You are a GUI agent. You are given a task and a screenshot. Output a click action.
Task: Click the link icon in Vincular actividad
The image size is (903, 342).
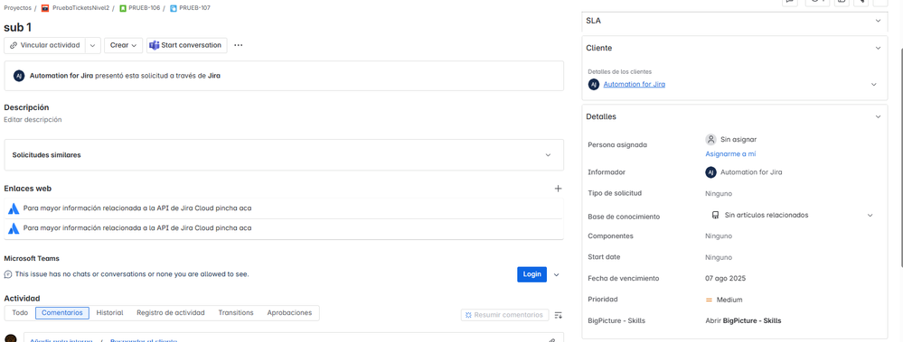(x=14, y=45)
